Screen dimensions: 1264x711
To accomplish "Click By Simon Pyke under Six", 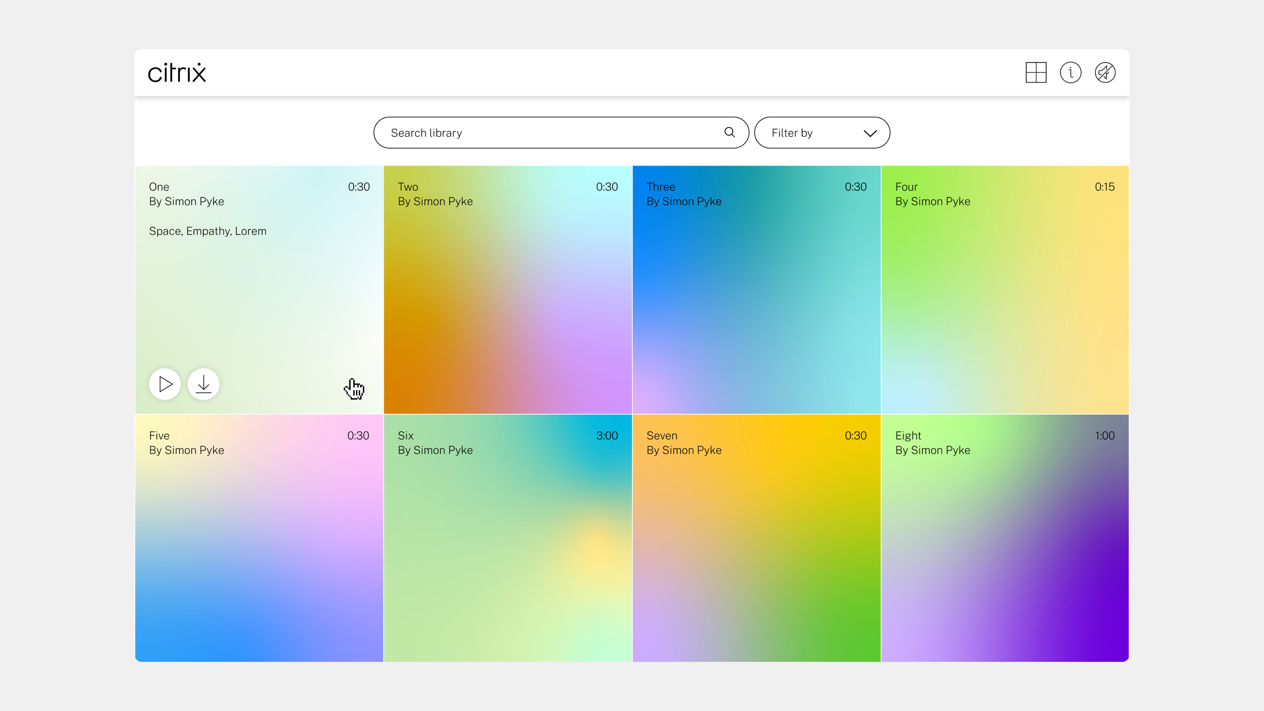I will [x=435, y=450].
